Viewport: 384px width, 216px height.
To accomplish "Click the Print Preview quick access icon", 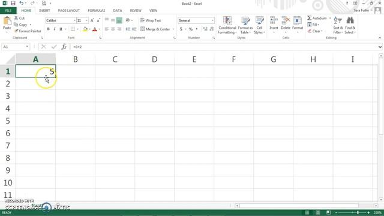I will tap(44, 3).
